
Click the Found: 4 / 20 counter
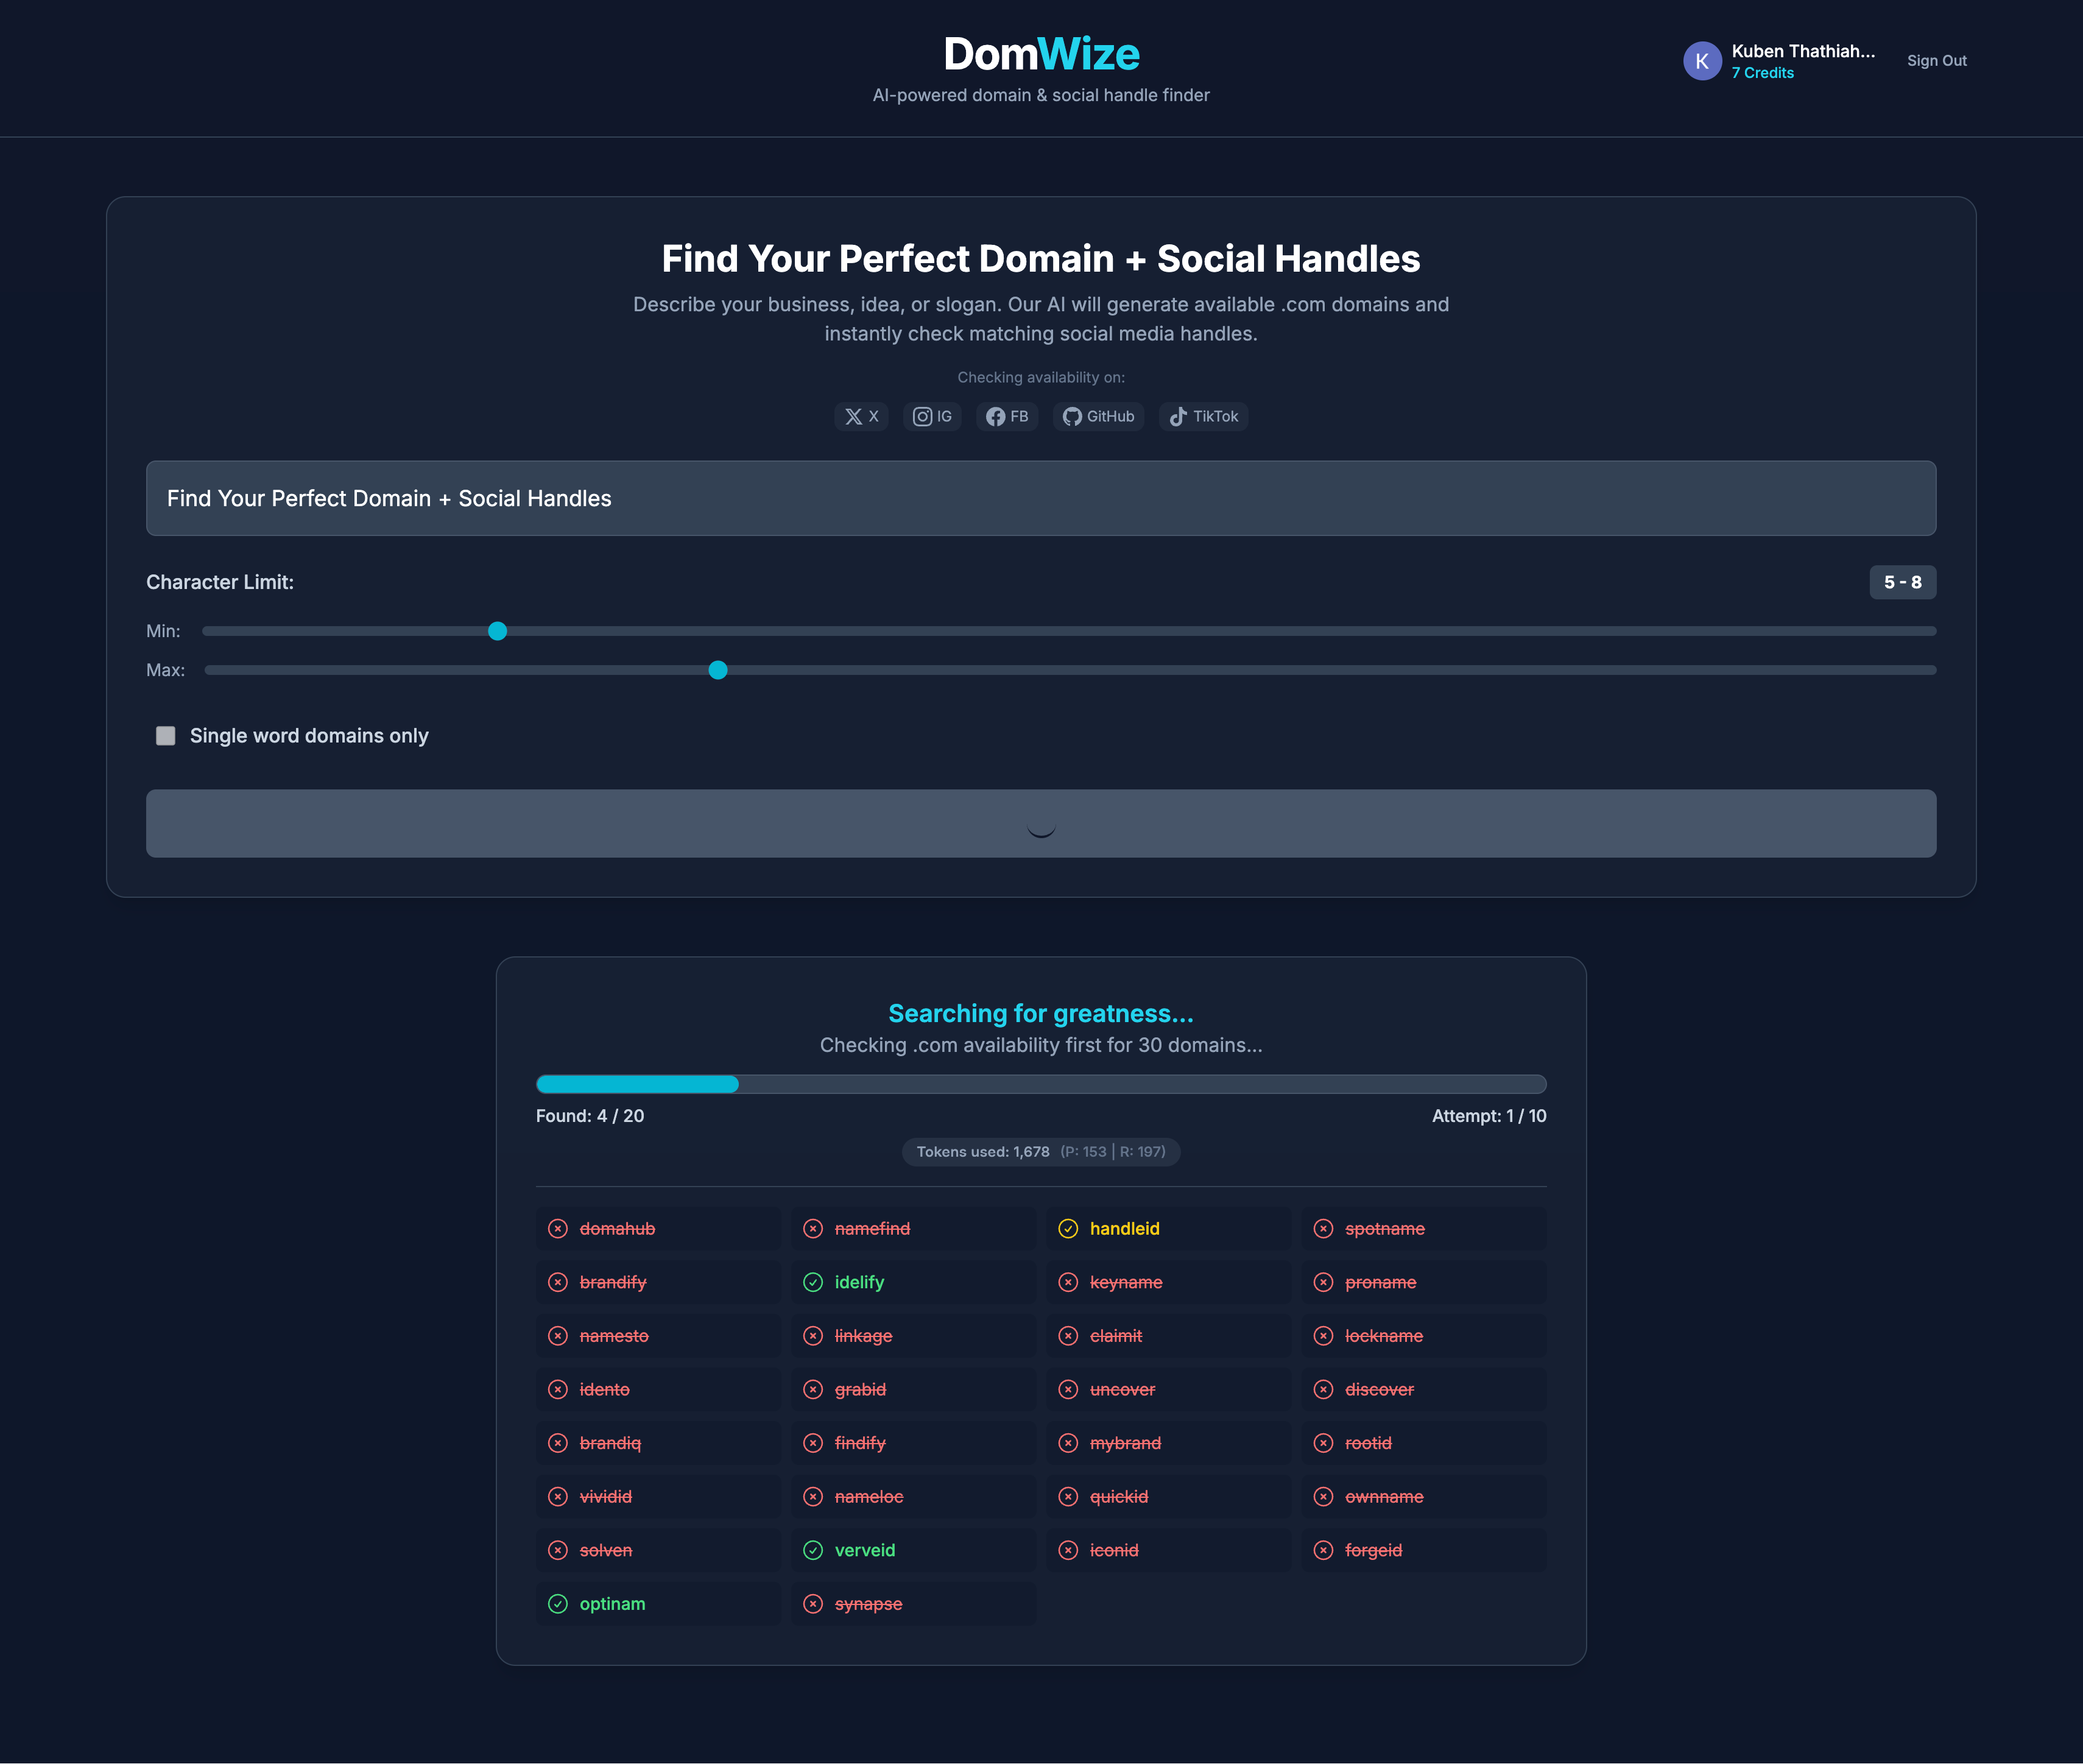tap(590, 1116)
